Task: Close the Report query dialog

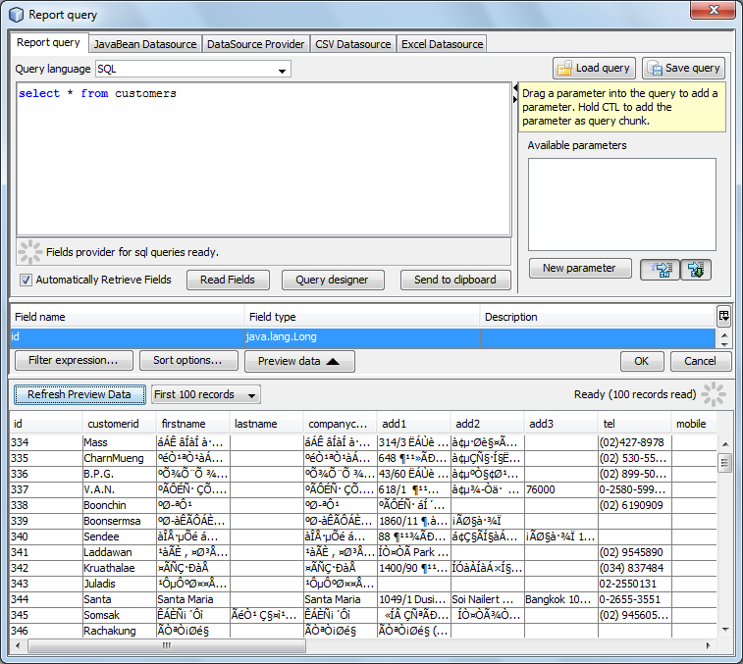Action: [x=714, y=10]
